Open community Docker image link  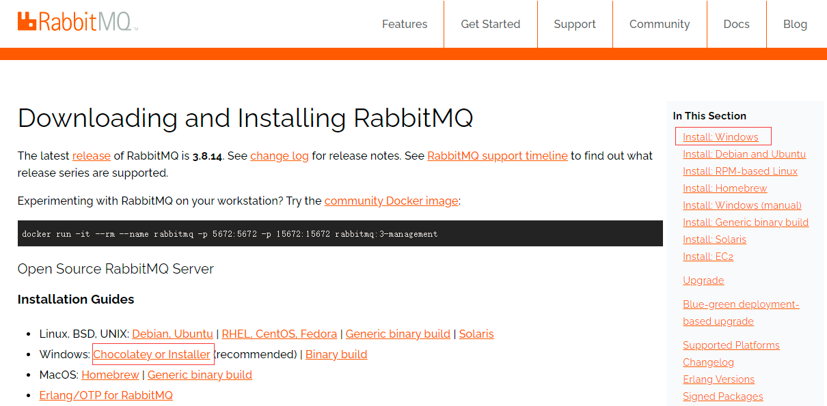point(391,201)
